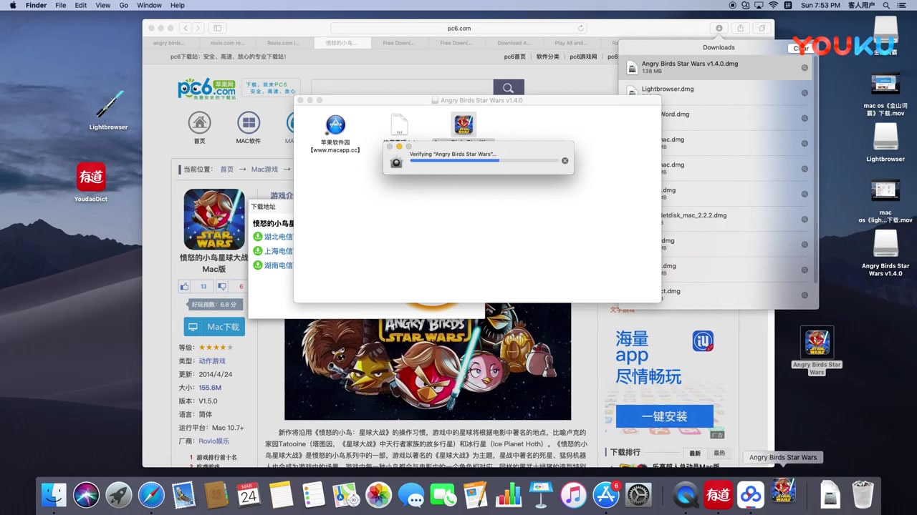Click 湖北电信 download link
The width and height of the screenshot is (917, 515).
[278, 237]
